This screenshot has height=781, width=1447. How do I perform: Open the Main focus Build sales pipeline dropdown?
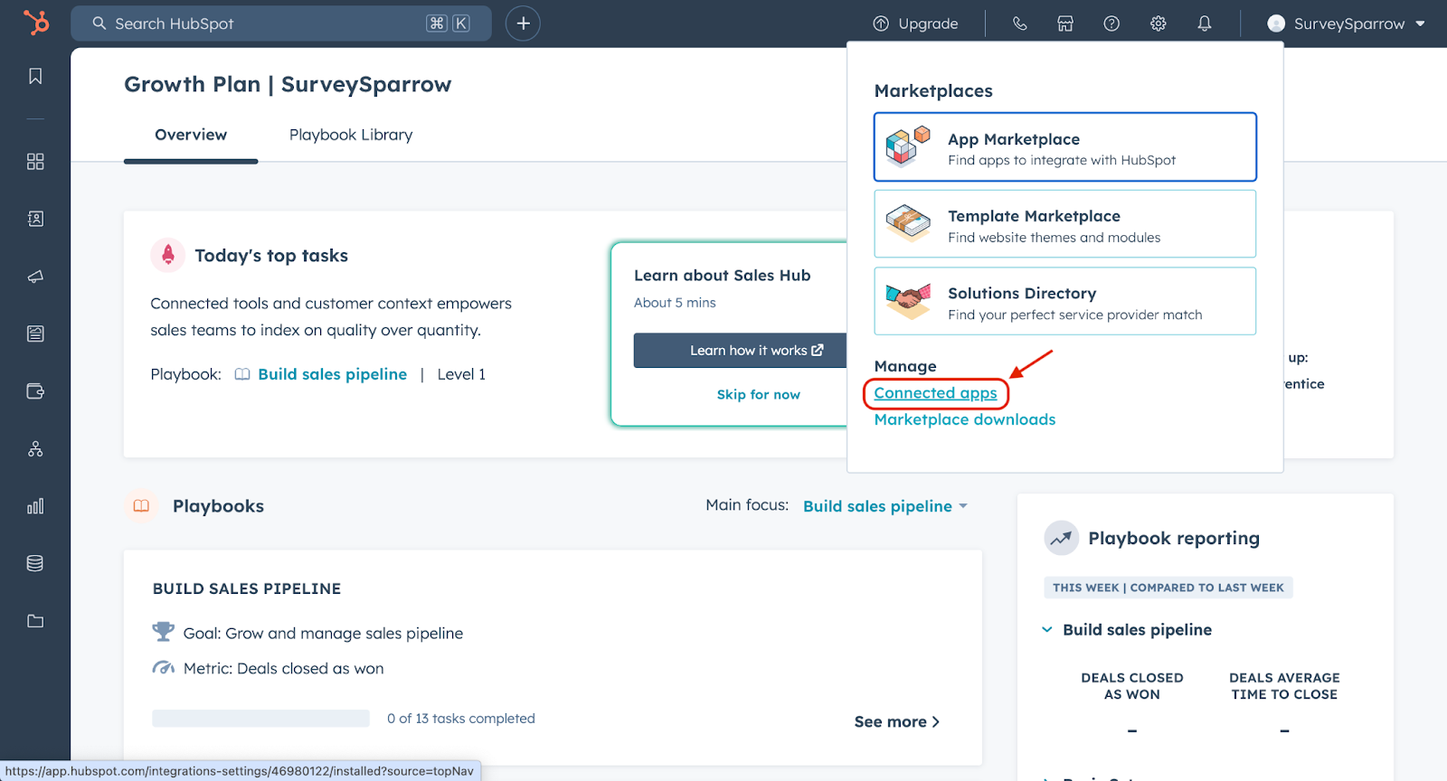[x=884, y=506]
